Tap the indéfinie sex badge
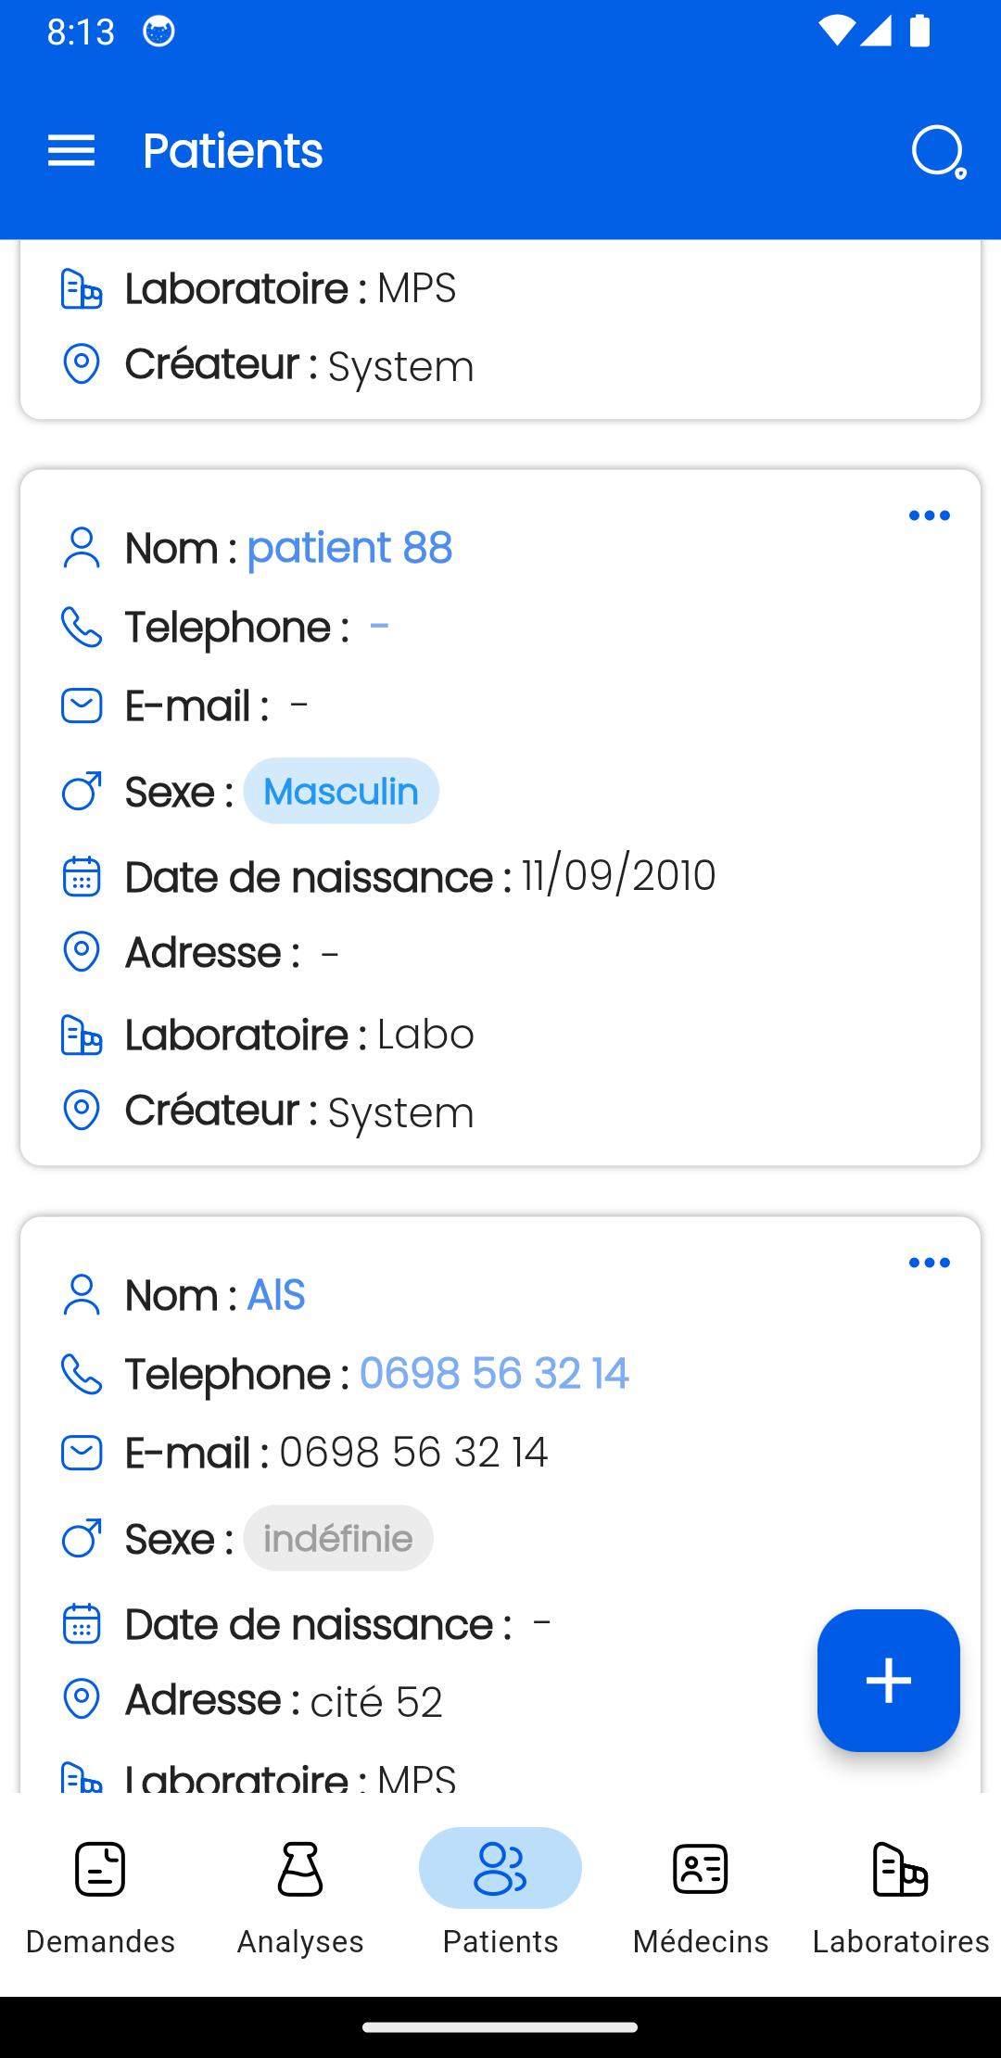The image size is (1001, 2058). click(338, 1538)
